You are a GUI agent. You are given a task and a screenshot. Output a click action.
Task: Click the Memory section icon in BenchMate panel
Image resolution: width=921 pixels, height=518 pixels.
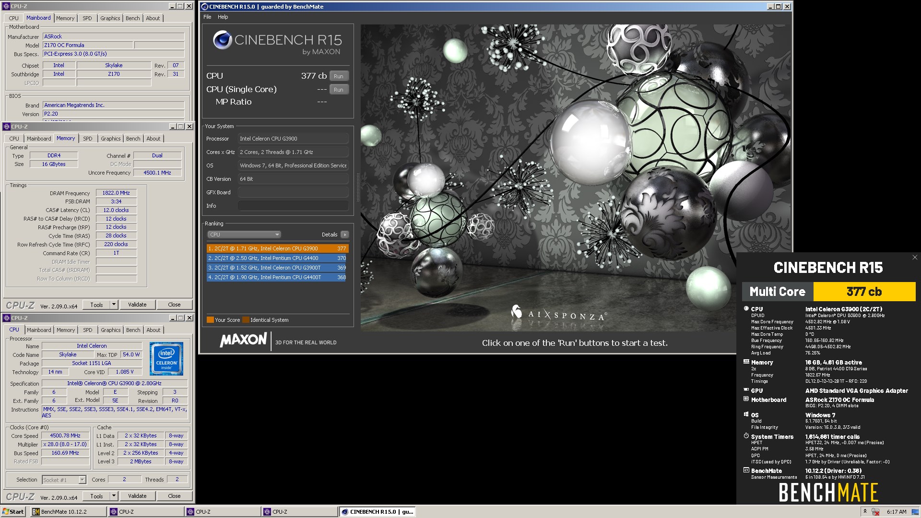click(x=746, y=362)
